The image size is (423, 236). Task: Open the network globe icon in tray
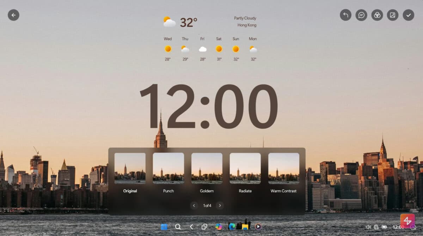(x=376, y=227)
